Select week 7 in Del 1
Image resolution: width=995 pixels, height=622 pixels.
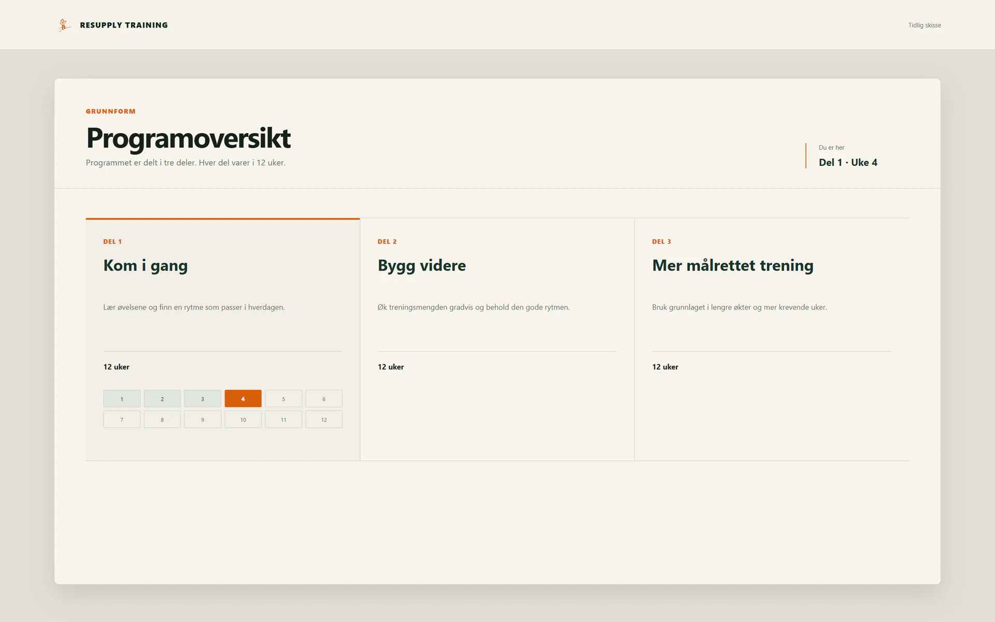coord(122,419)
